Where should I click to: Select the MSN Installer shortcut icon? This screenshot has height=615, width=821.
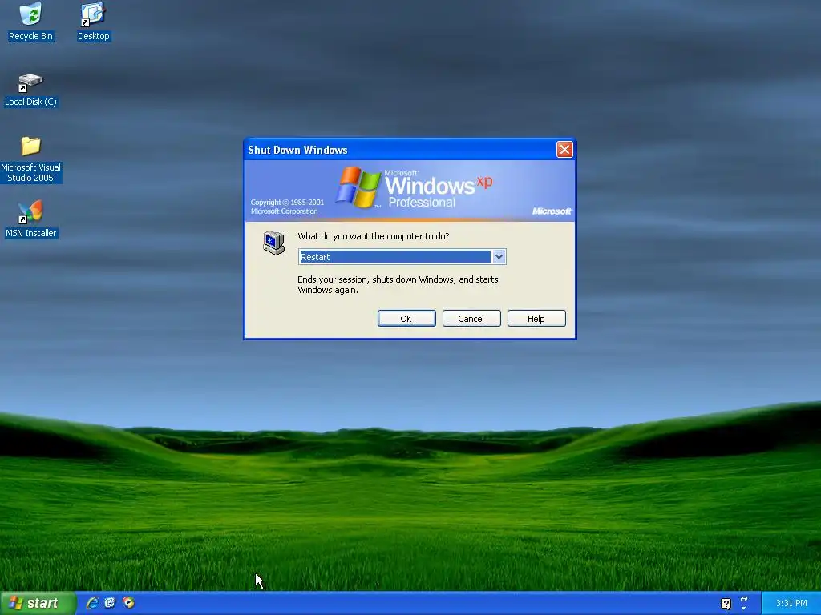(30, 219)
